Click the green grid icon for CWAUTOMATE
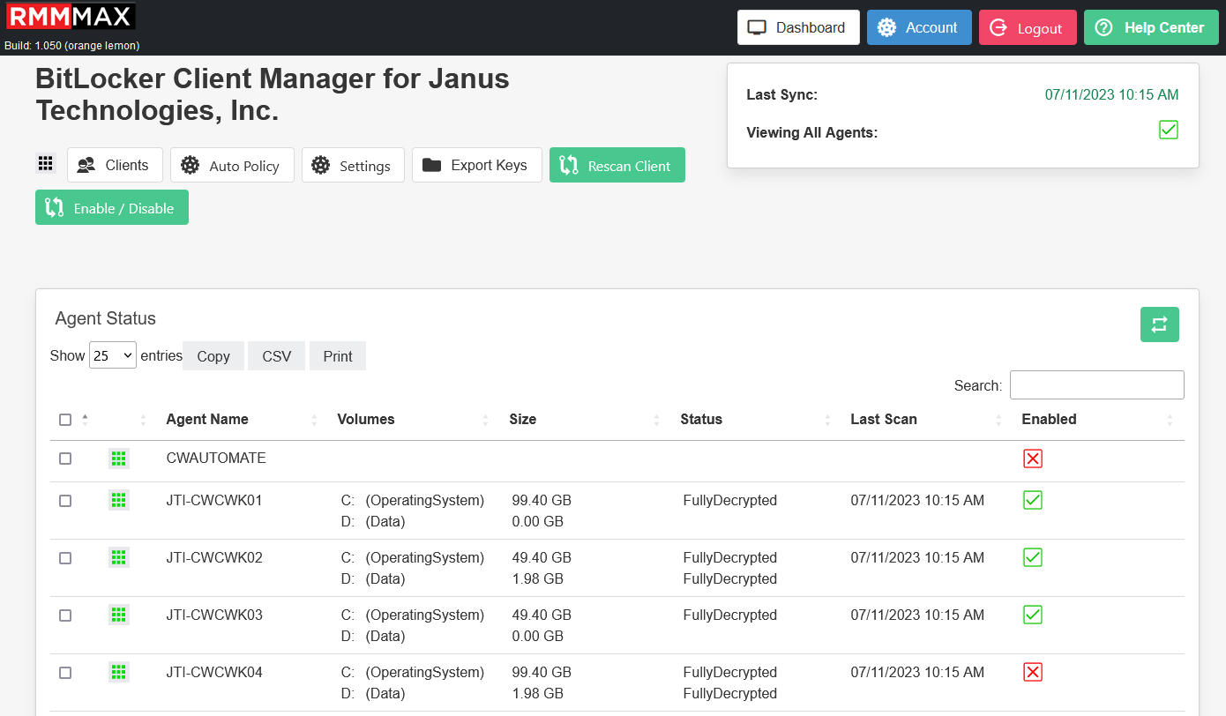This screenshot has height=716, width=1226. [x=118, y=459]
